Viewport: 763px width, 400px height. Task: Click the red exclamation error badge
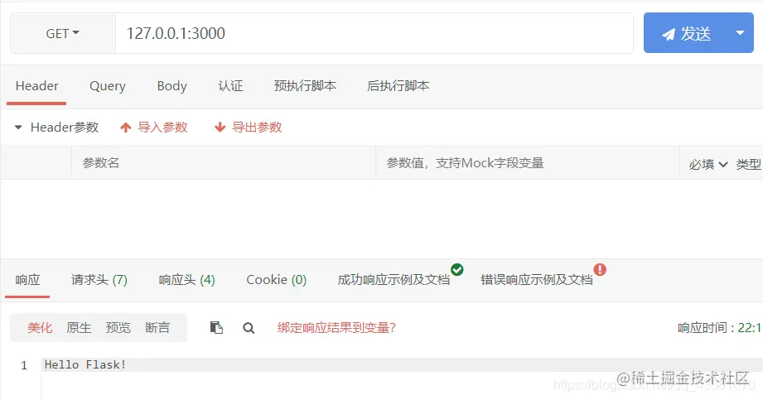click(x=600, y=269)
